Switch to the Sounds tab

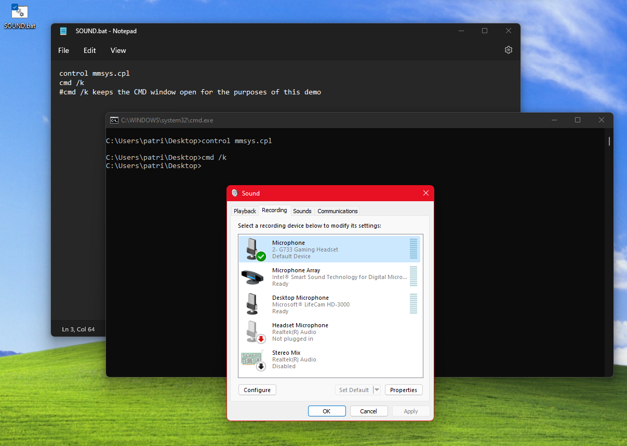click(302, 211)
